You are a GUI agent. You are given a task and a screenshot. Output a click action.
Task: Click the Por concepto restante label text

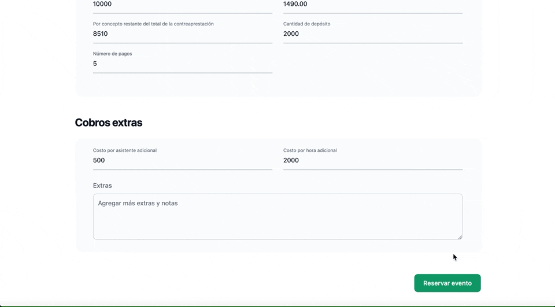[x=153, y=24]
